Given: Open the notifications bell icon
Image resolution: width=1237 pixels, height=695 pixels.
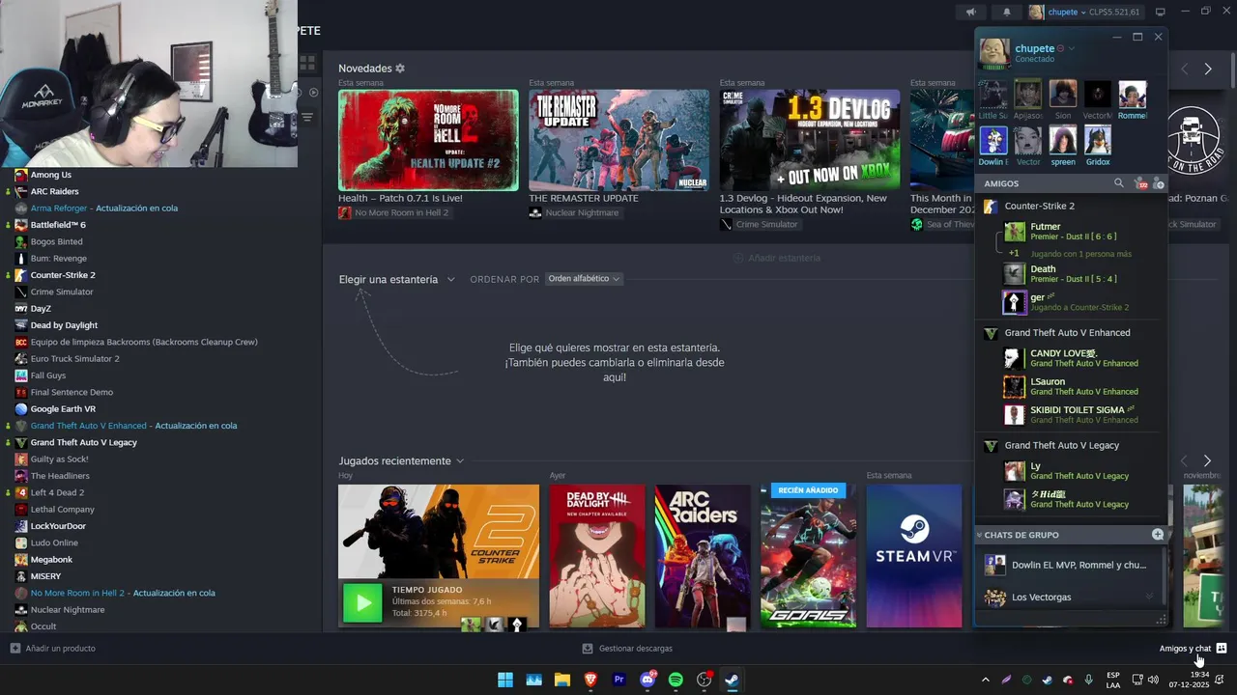Looking at the screenshot, I should (1006, 12).
